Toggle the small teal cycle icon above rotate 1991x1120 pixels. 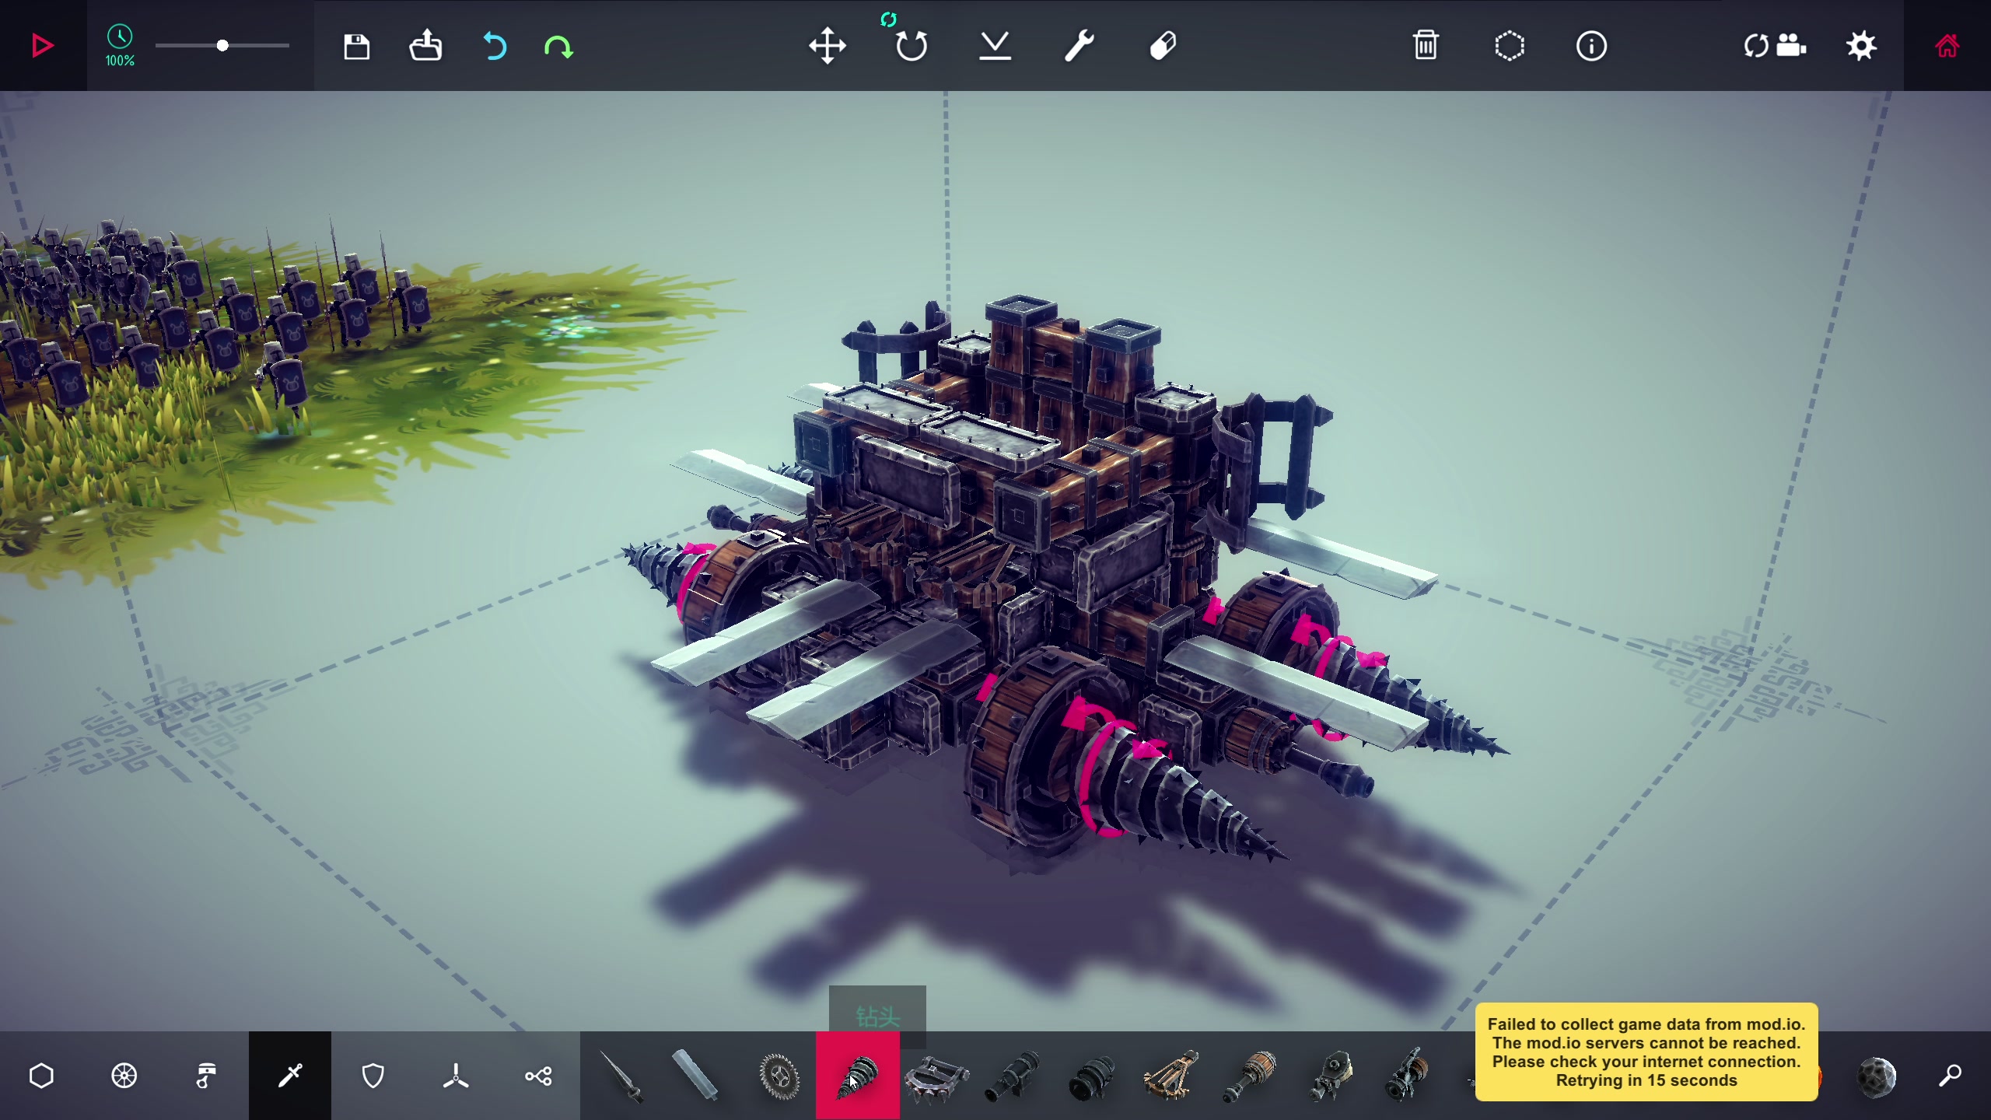pyautogui.click(x=888, y=19)
